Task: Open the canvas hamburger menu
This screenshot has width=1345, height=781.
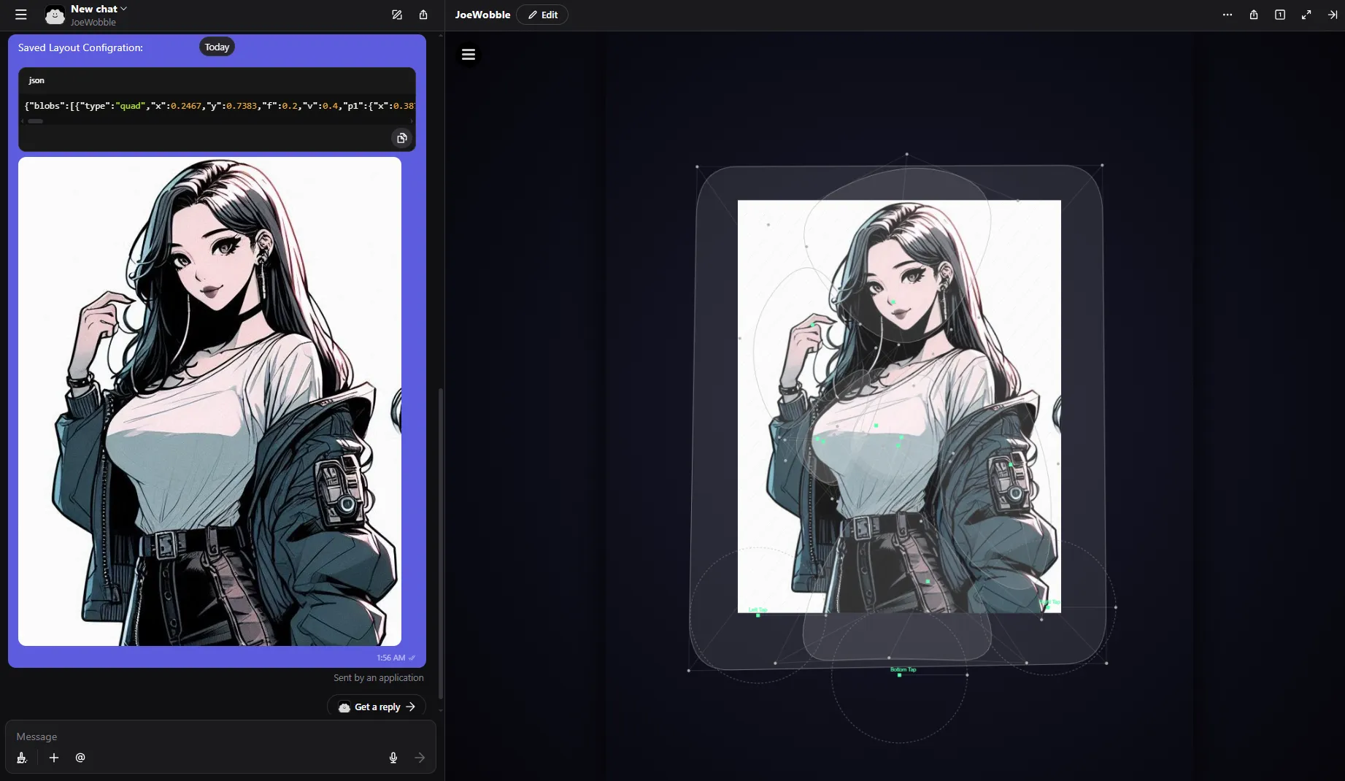Action: 469,55
